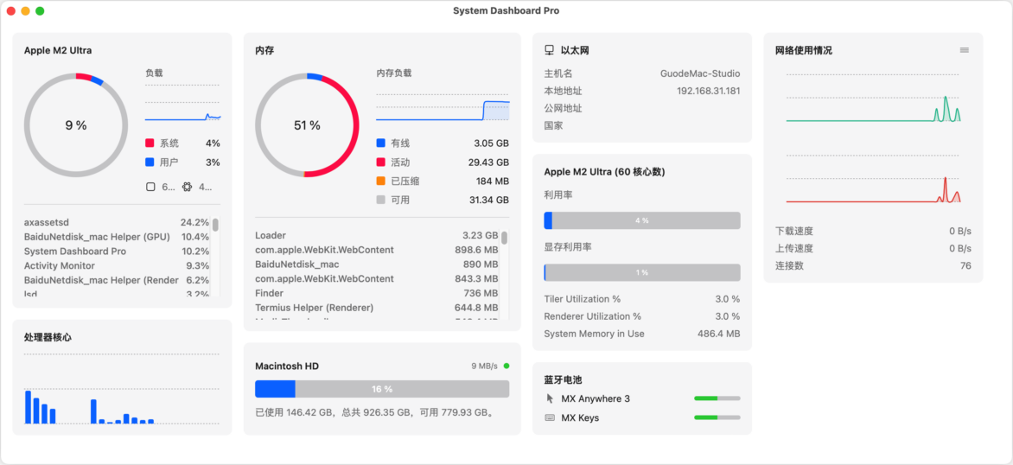Click the Macintosh HD 16 % usage bar

[x=382, y=389]
